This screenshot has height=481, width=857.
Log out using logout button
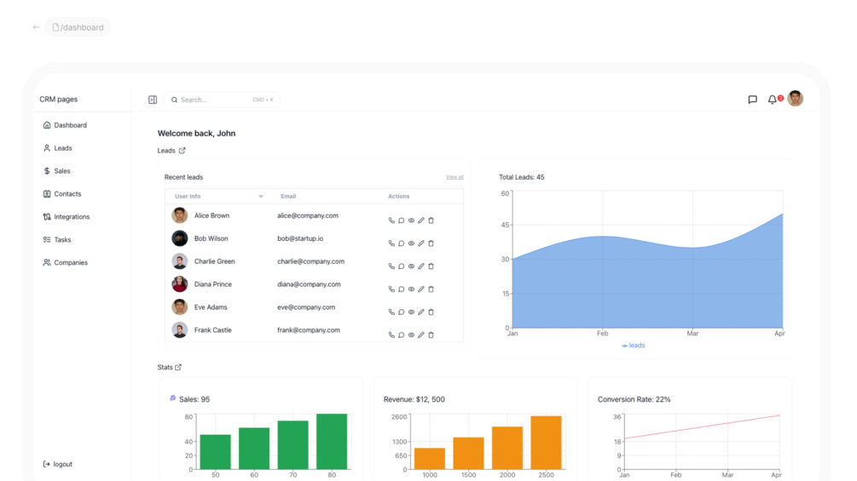pos(57,464)
